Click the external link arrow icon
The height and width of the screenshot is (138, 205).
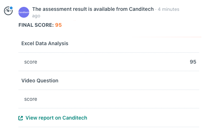[x=21, y=118]
